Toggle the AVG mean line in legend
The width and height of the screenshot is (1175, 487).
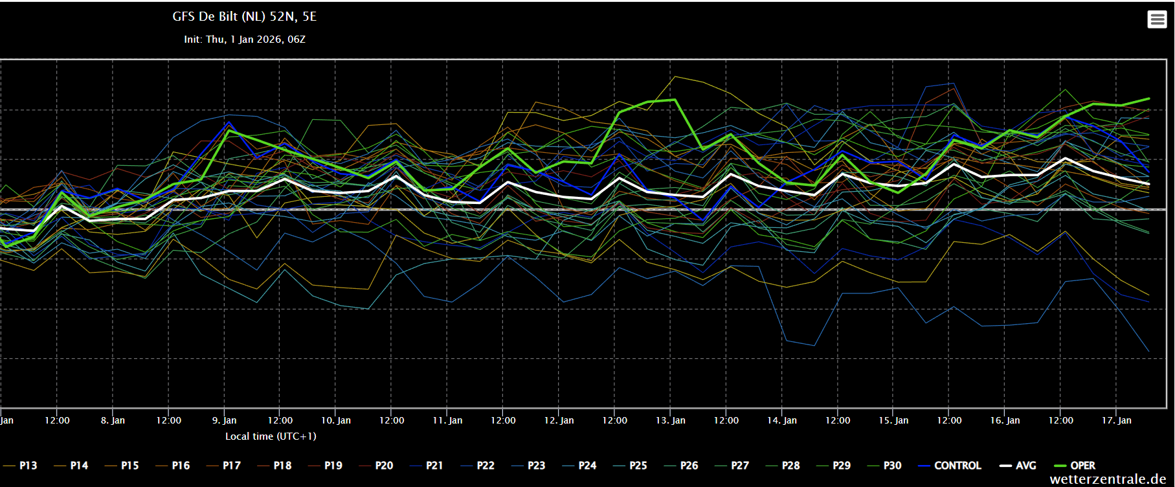click(1018, 466)
